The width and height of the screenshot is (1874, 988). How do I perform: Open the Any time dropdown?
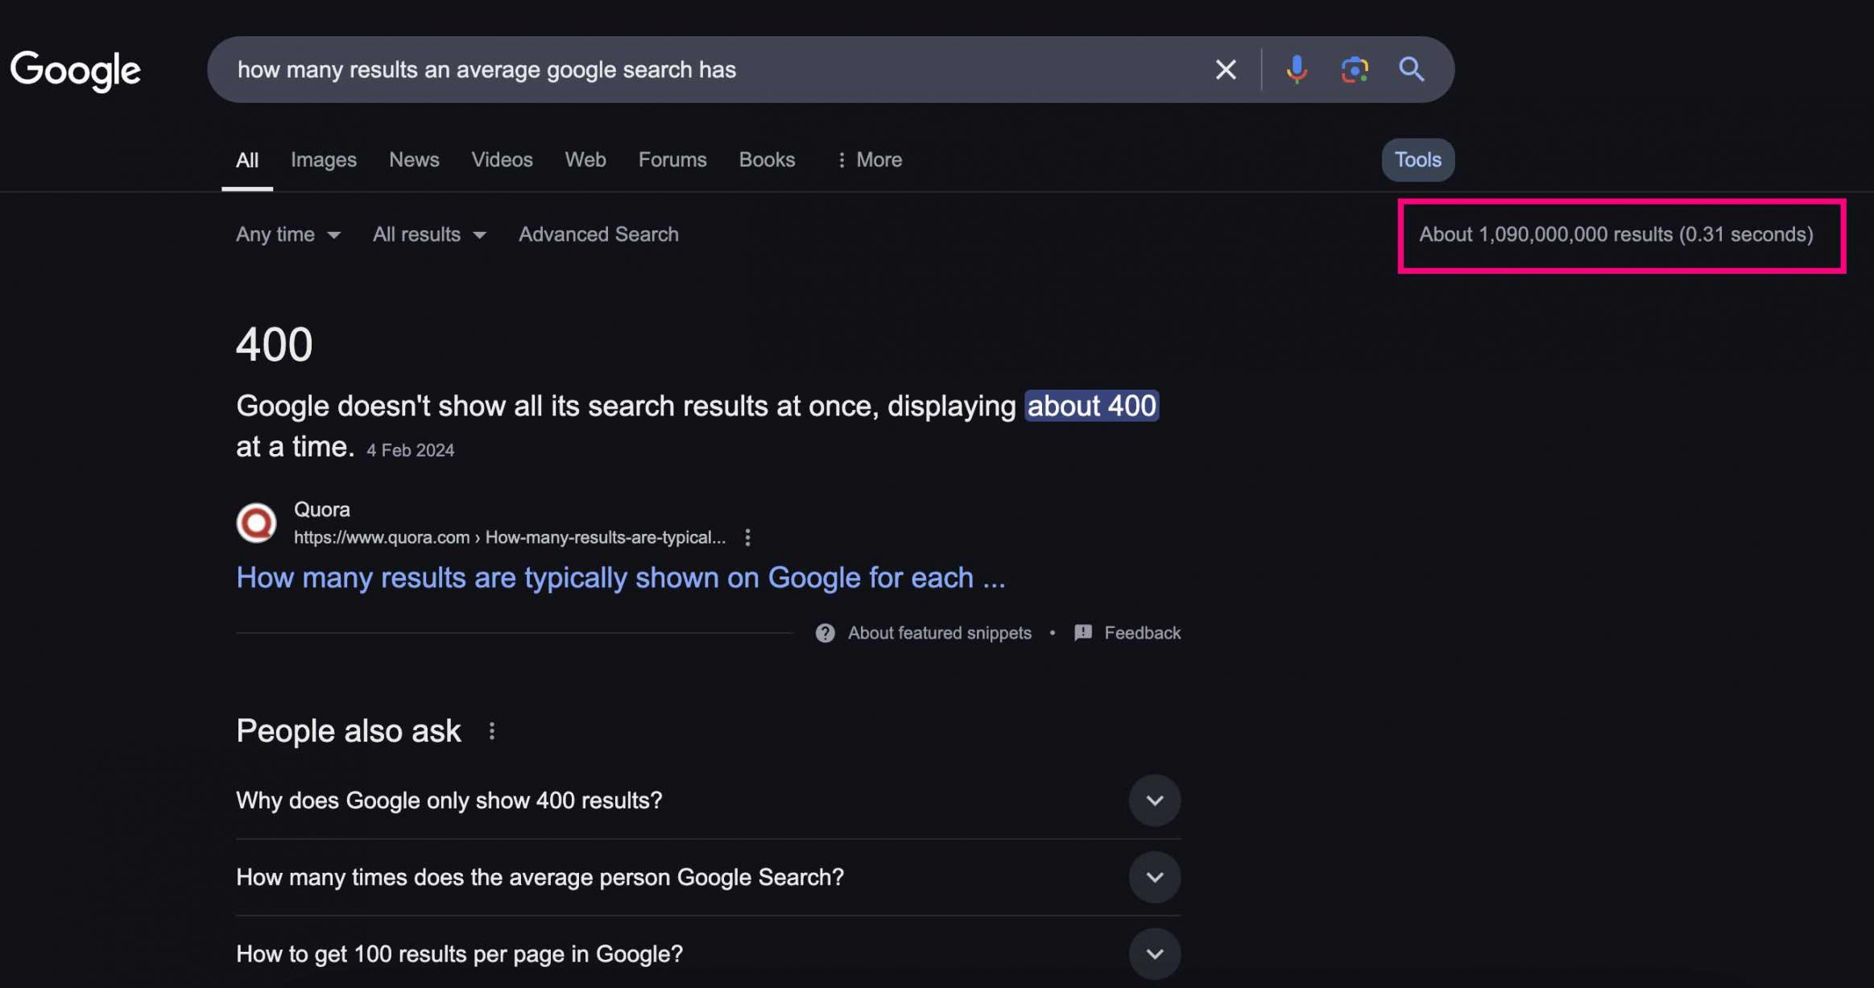(x=288, y=234)
